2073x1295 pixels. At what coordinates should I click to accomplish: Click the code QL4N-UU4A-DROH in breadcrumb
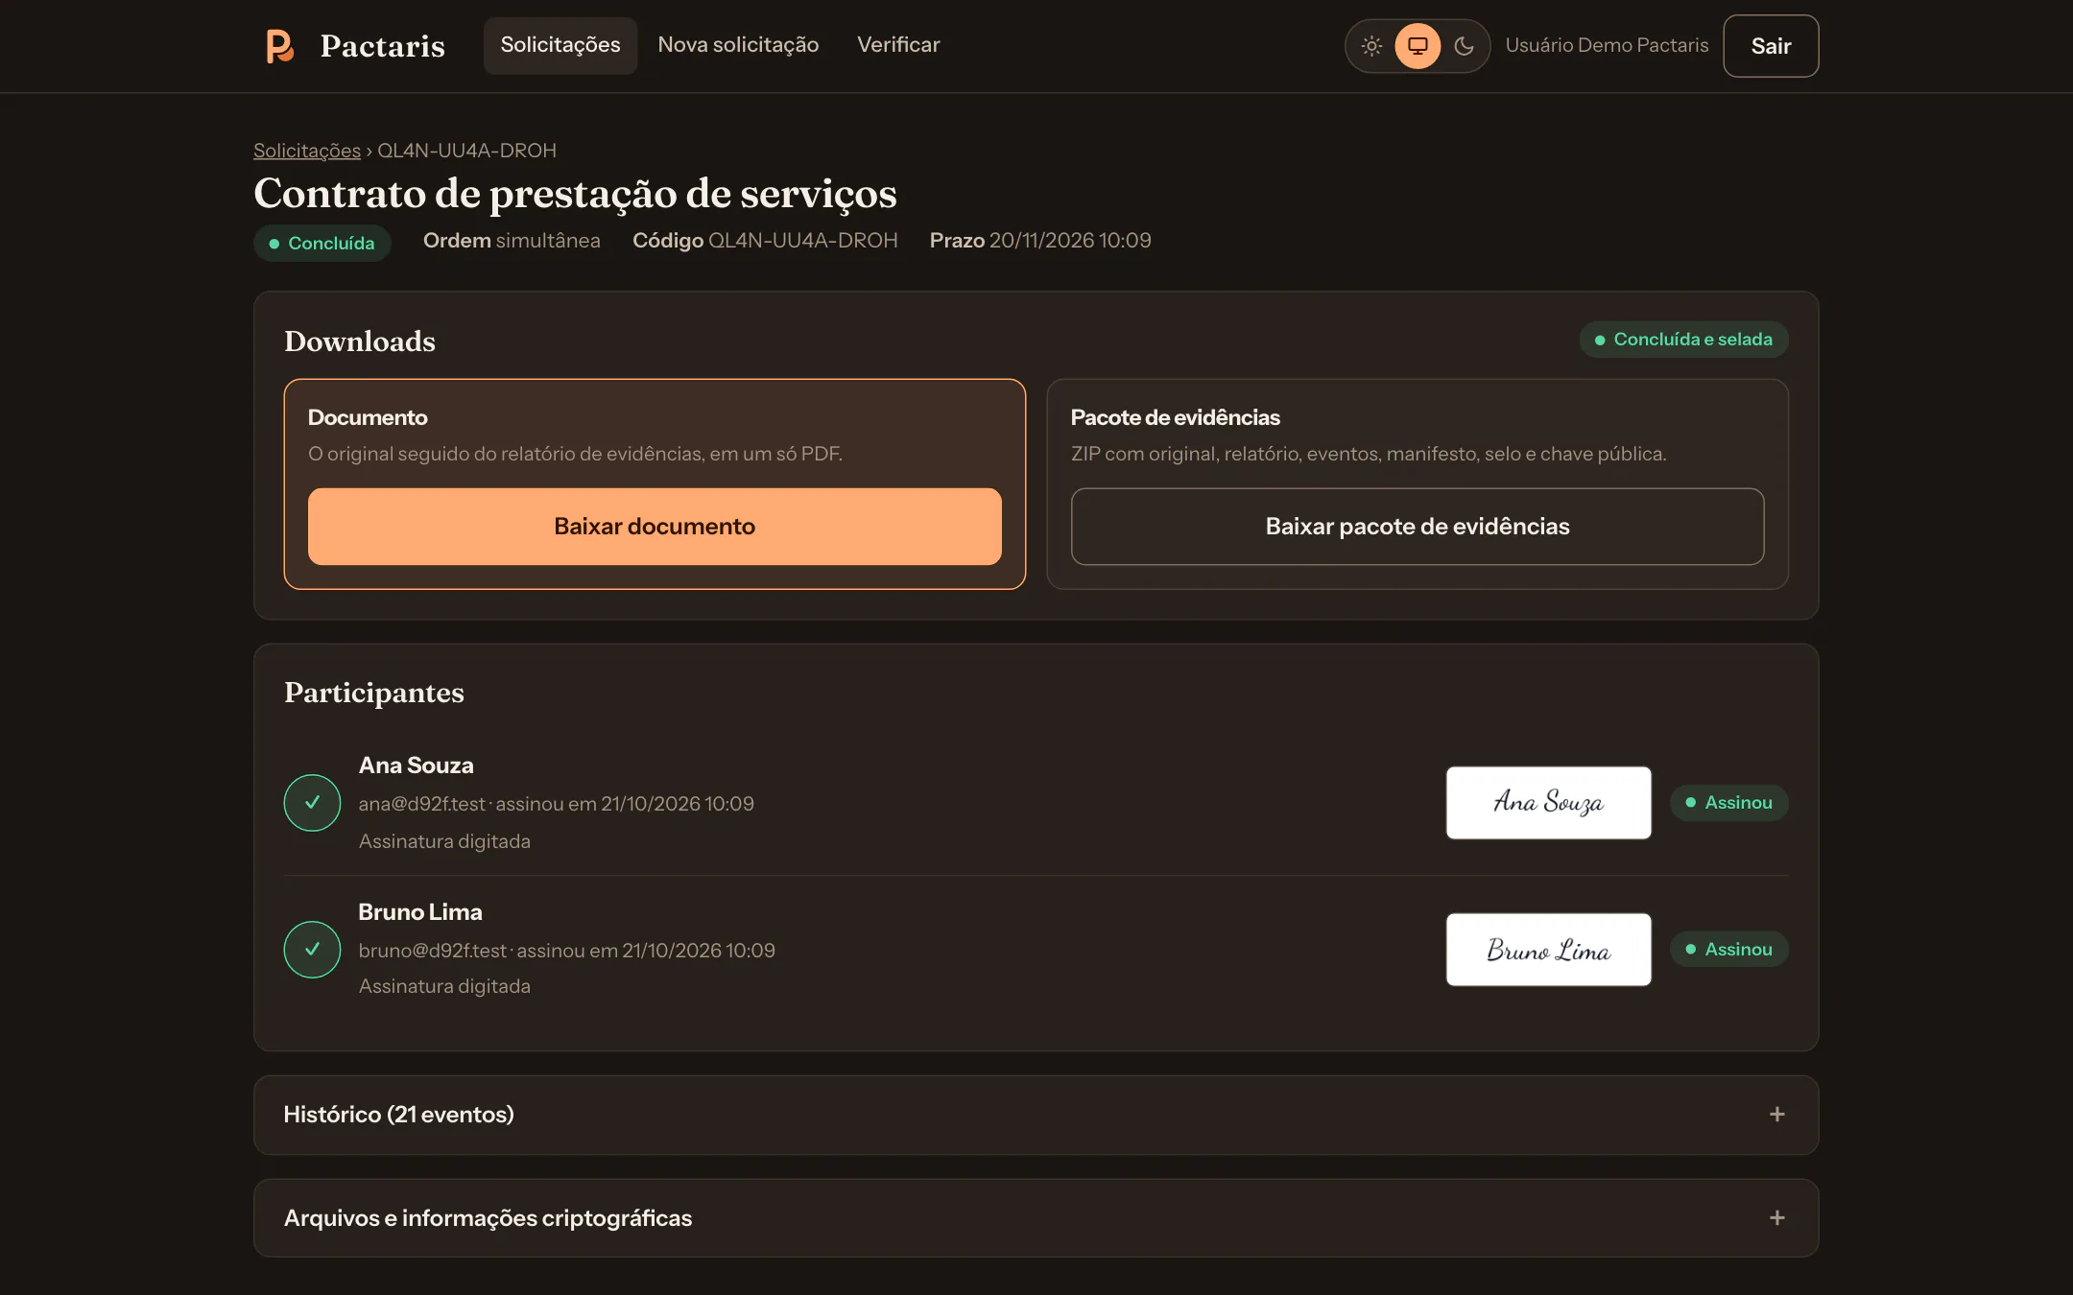pos(466,151)
